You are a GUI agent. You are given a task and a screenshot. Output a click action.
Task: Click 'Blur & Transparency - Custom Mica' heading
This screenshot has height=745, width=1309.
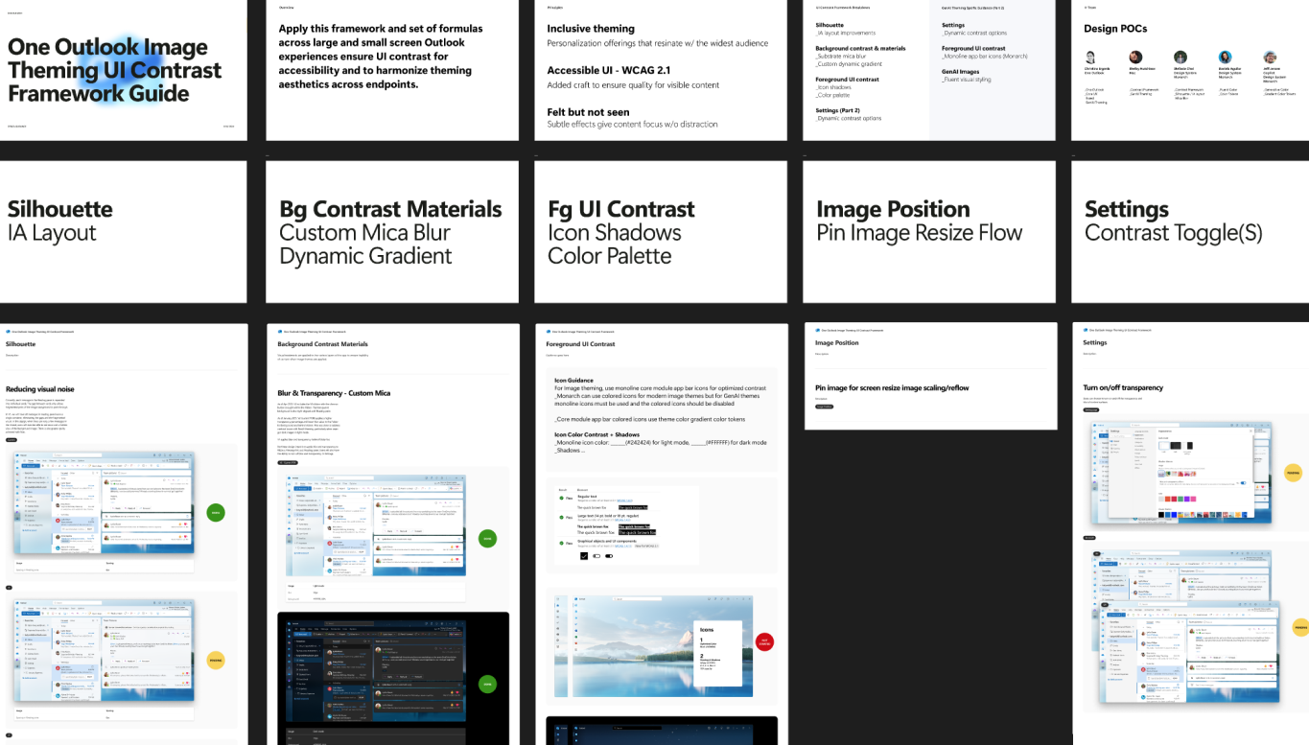click(x=334, y=393)
